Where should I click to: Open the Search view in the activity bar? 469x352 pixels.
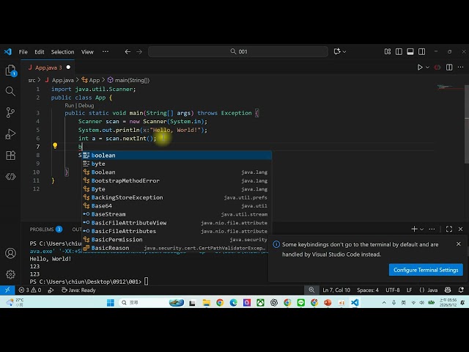[x=10, y=91]
